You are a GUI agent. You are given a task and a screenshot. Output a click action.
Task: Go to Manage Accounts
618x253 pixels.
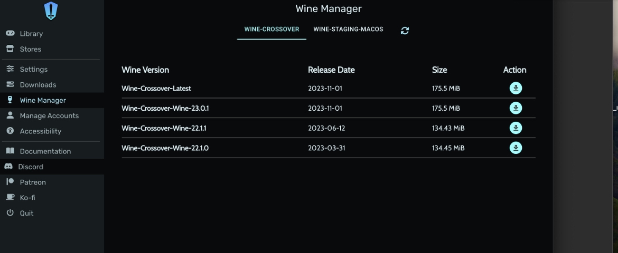(x=49, y=116)
